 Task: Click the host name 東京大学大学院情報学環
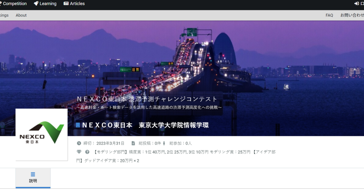174,125
